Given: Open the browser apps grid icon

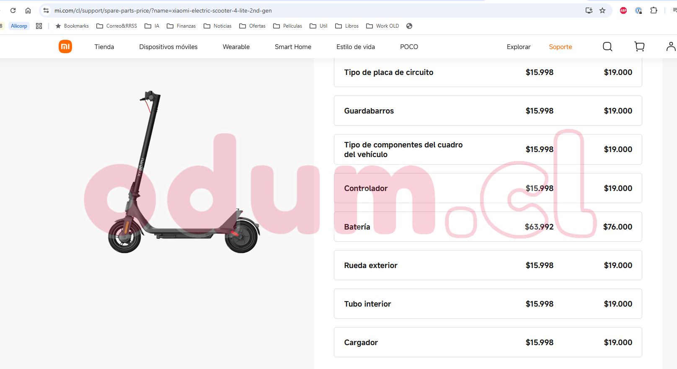Looking at the screenshot, I should pyautogui.click(x=39, y=26).
